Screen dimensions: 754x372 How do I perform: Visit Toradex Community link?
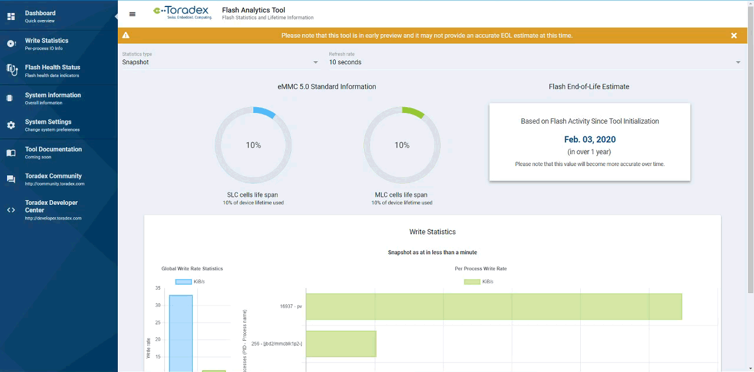(59, 179)
